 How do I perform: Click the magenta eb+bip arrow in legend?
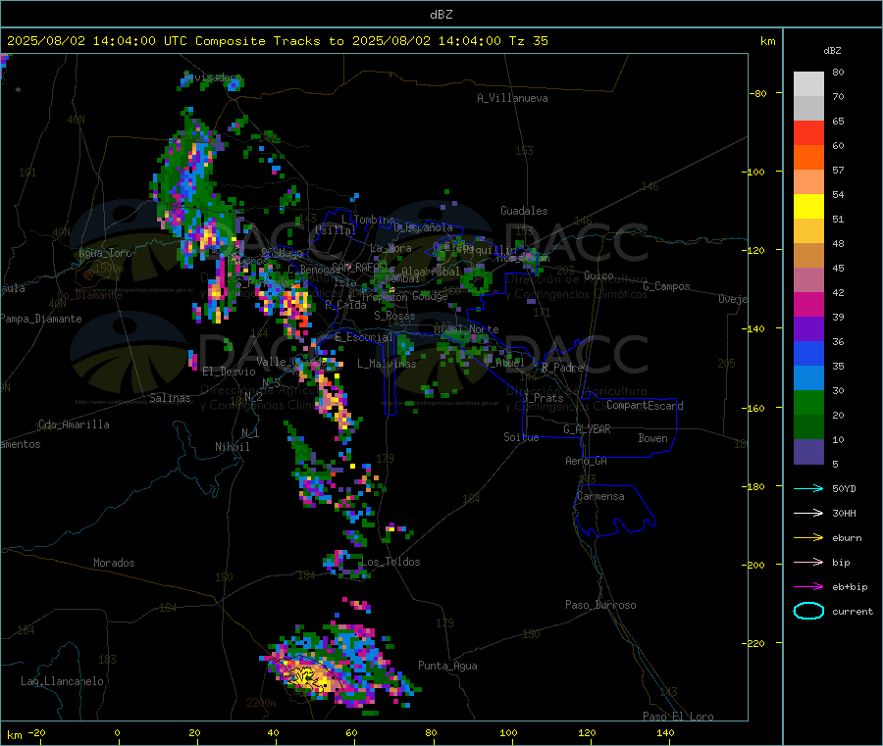(x=808, y=587)
